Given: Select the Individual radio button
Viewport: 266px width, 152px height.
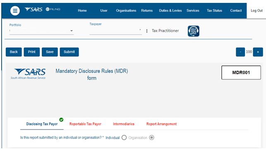Looking at the screenshot, I should click(124, 138).
